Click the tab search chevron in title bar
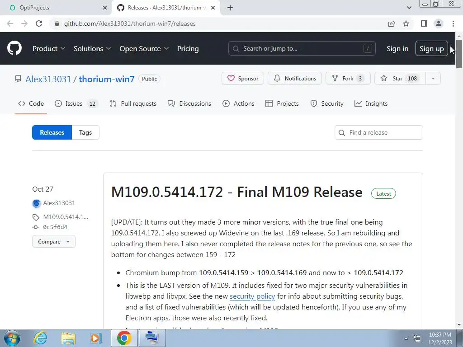 [x=409, y=8]
